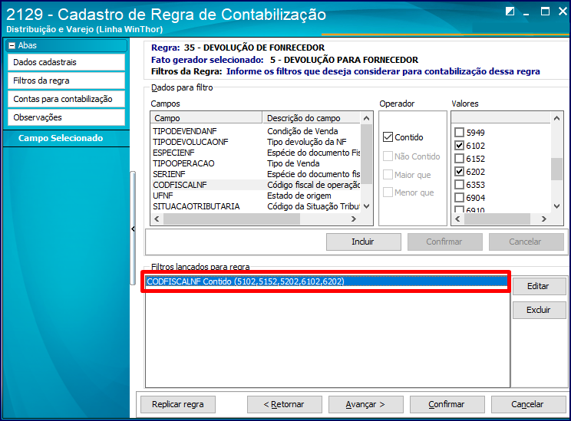
Task: Click the Replicar regra button
Action: click(x=178, y=404)
